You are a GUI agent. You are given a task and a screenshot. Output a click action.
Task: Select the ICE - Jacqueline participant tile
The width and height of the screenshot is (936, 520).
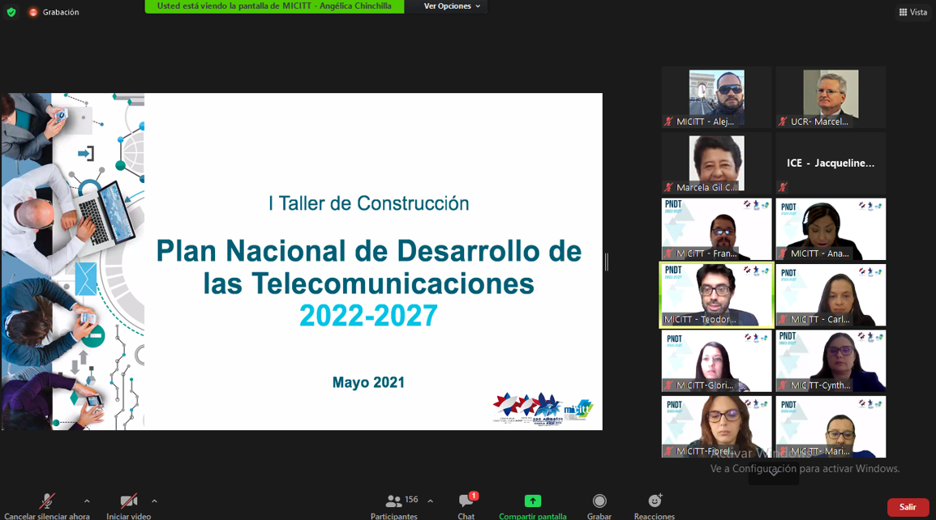pyautogui.click(x=831, y=164)
